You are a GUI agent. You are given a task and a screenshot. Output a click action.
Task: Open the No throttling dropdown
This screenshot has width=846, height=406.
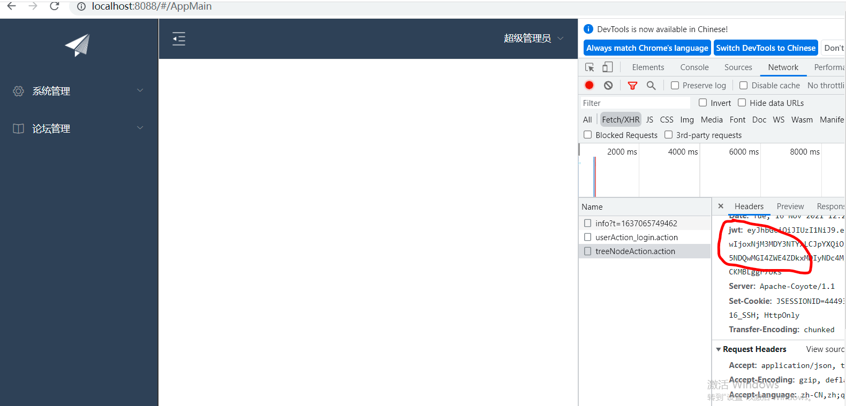(x=826, y=86)
